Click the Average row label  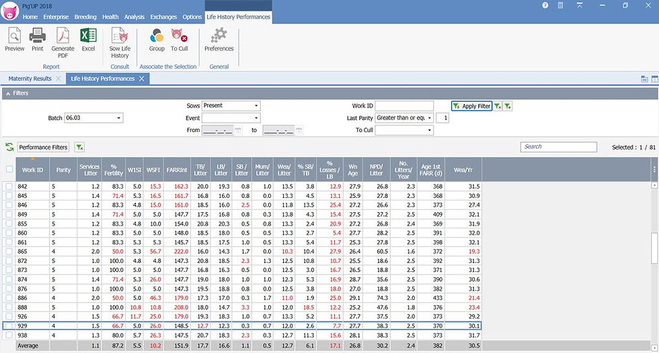[28, 346]
